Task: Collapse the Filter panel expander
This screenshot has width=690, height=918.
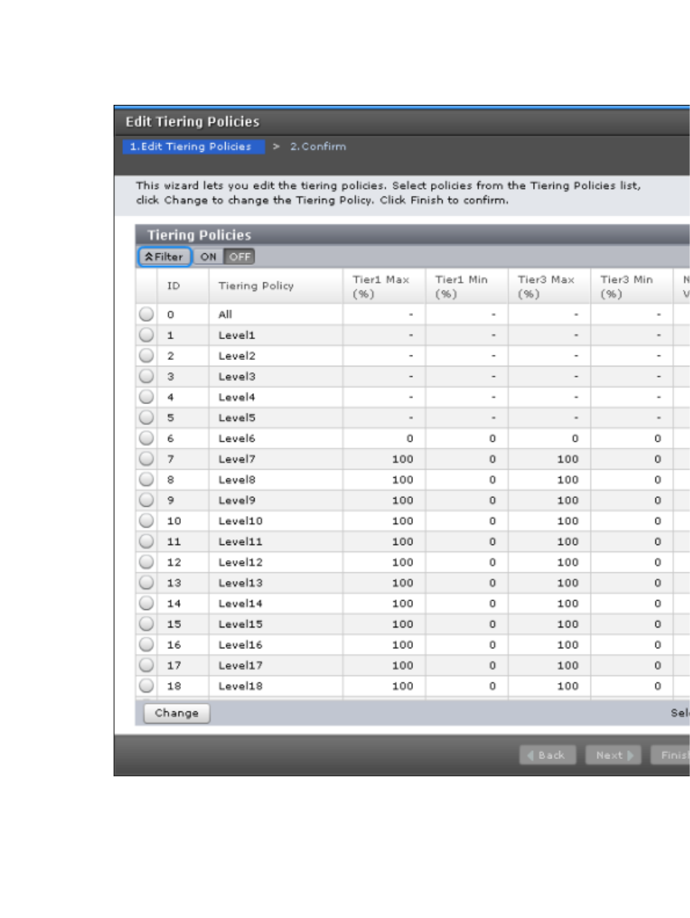Action: click(164, 257)
